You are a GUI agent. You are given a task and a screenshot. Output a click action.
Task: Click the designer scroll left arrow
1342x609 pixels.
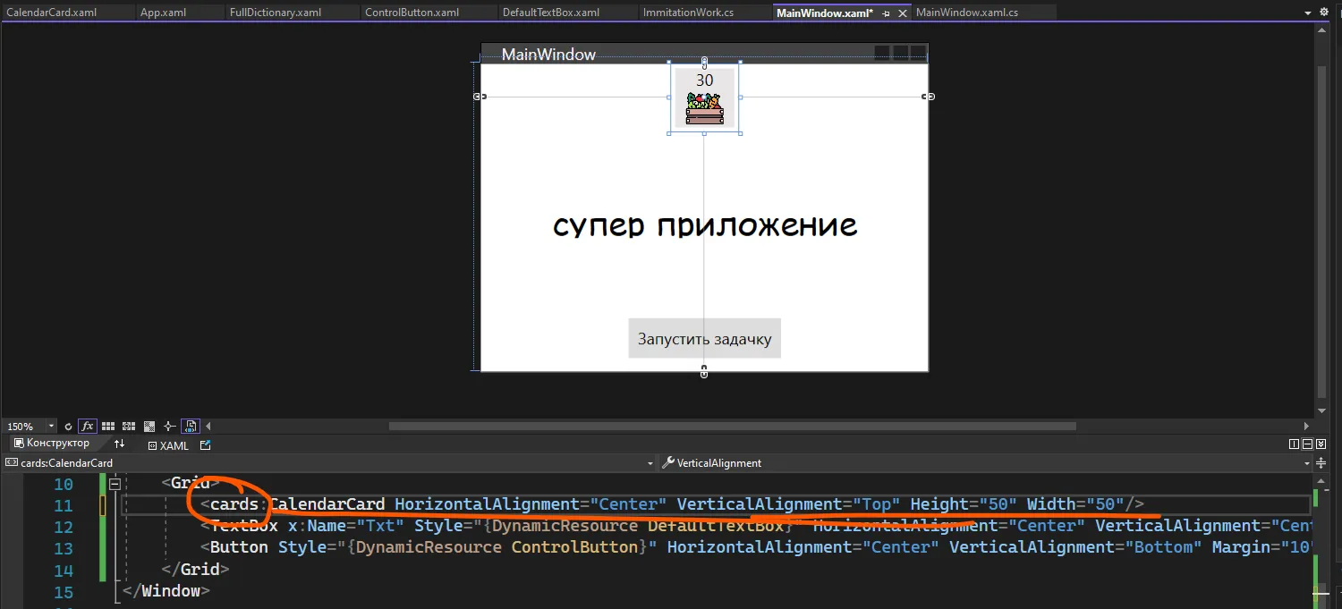(x=208, y=427)
